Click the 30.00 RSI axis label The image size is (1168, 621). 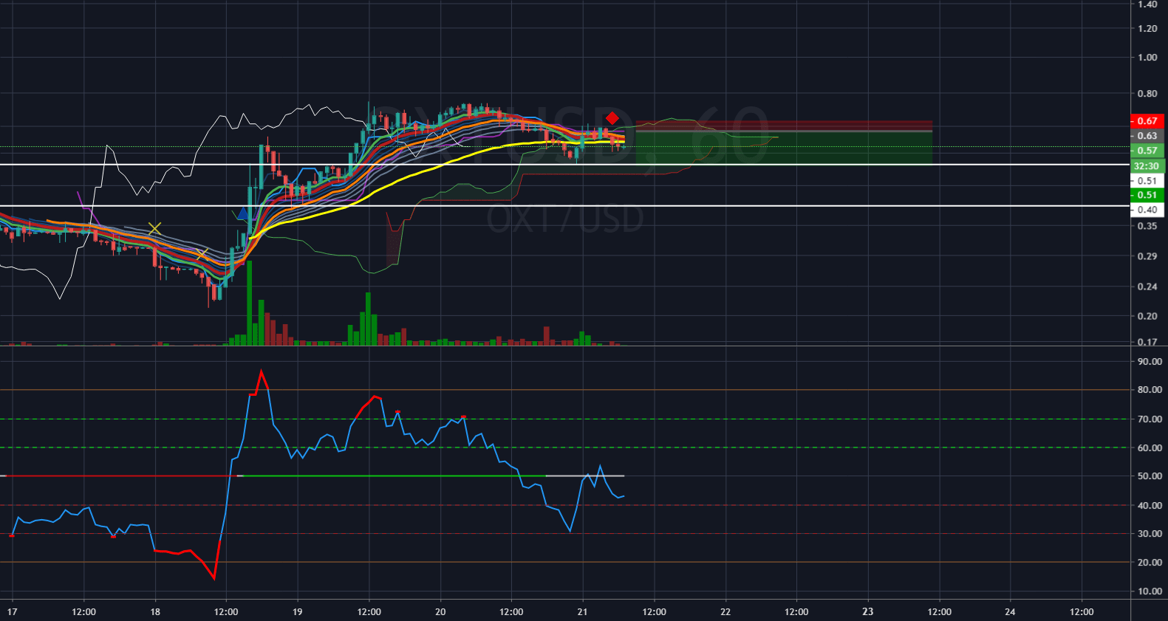[1150, 534]
